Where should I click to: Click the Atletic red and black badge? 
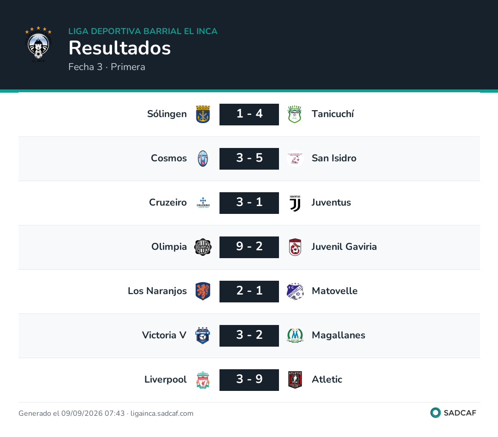coord(295,380)
